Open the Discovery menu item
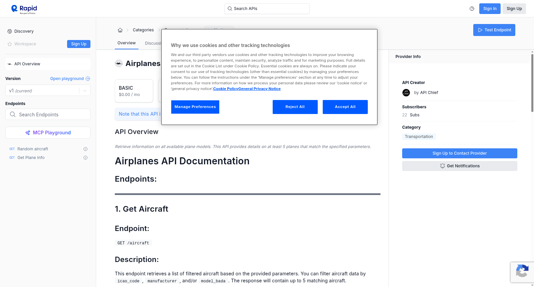534x287 pixels. (x=24, y=31)
